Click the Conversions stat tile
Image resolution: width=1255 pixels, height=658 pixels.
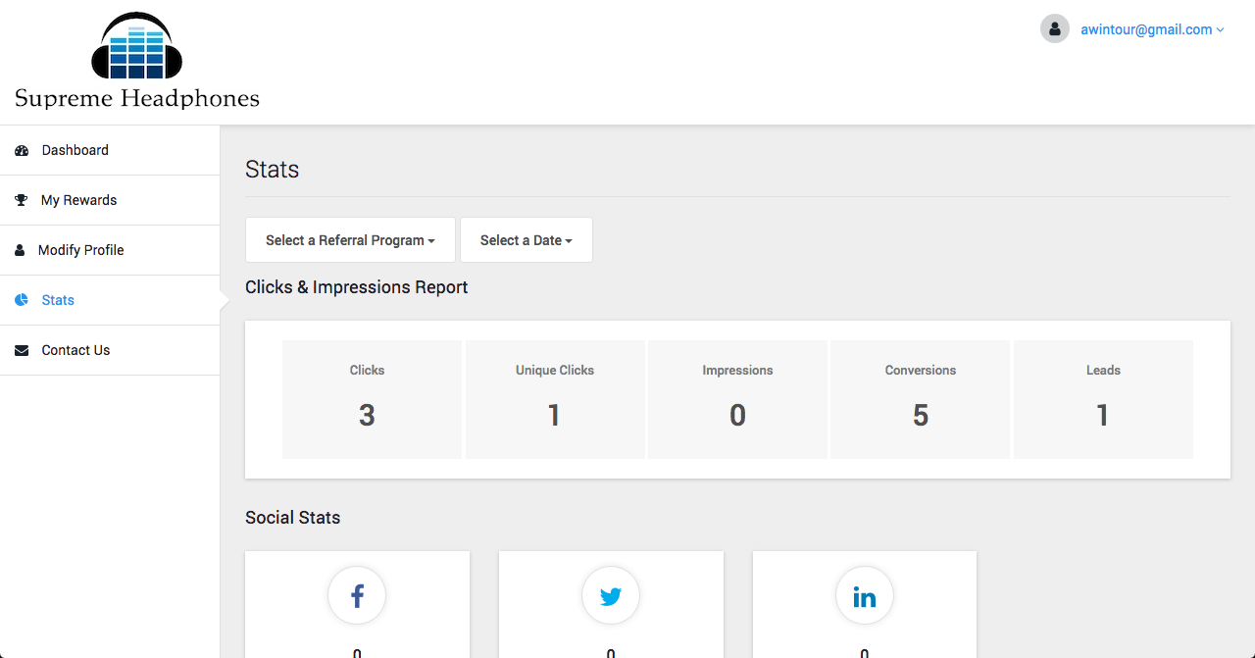click(x=920, y=399)
